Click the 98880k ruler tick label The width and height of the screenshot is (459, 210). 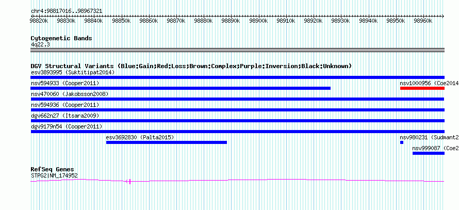(204, 21)
